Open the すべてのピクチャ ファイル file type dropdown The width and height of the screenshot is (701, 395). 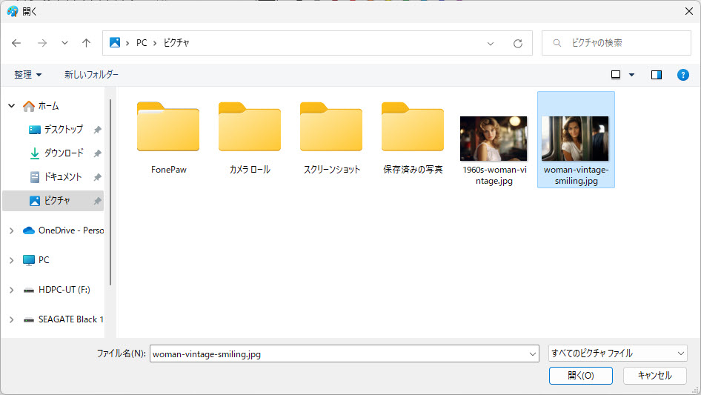point(617,353)
